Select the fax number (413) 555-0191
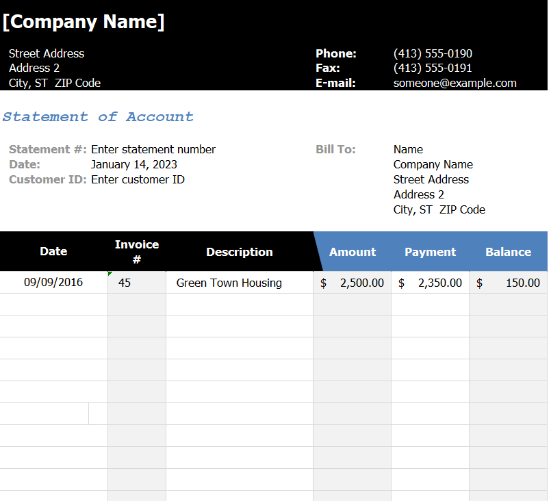The image size is (551, 501). pyautogui.click(x=433, y=68)
